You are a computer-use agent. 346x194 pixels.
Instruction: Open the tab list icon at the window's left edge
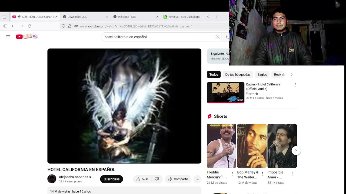(4, 17)
